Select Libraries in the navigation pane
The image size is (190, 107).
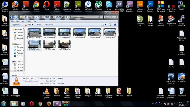pos(18,44)
